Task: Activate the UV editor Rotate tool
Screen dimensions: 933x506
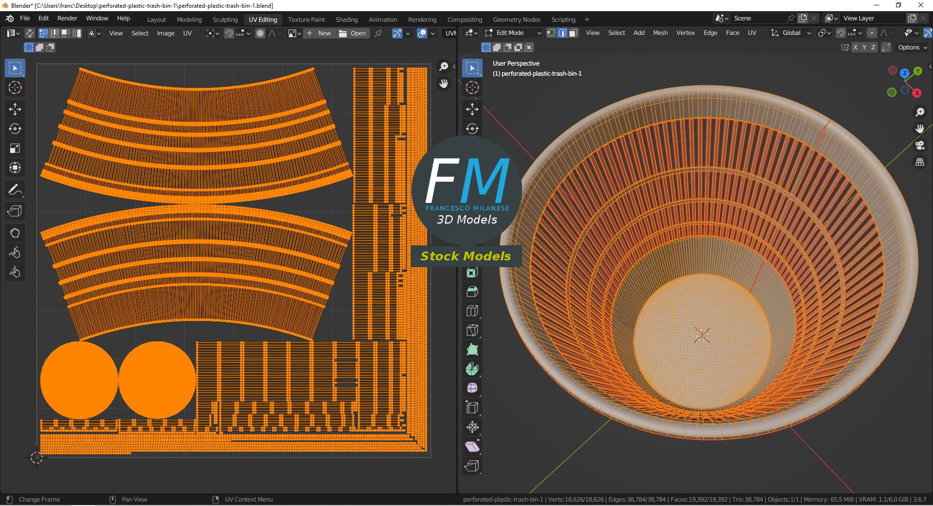Action: pos(15,129)
